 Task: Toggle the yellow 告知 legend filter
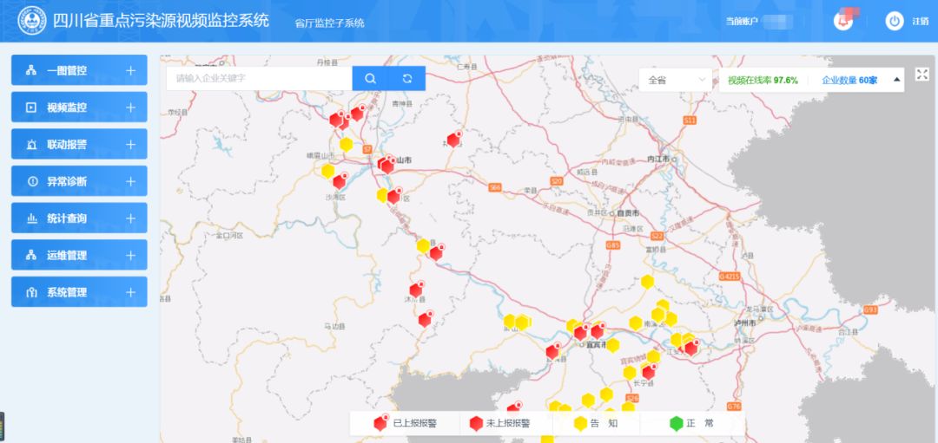[x=596, y=423]
